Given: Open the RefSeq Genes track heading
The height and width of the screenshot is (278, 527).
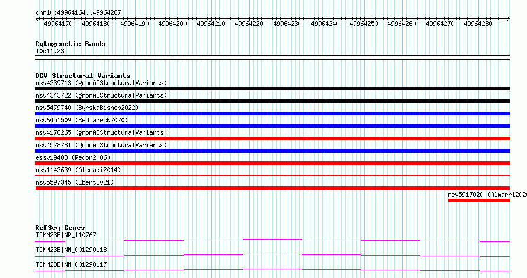Looking at the screenshot, I should tap(60, 228).
